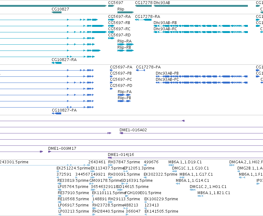The width and height of the screenshot is (263, 216).
Task: Select EST RE37910.5prime
Action: pos(73,193)
